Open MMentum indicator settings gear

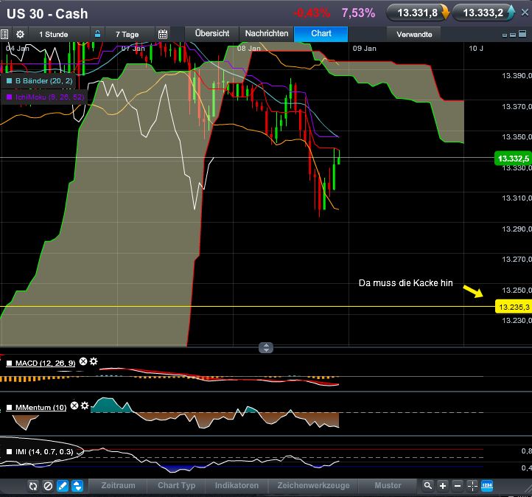pyautogui.click(x=85, y=406)
